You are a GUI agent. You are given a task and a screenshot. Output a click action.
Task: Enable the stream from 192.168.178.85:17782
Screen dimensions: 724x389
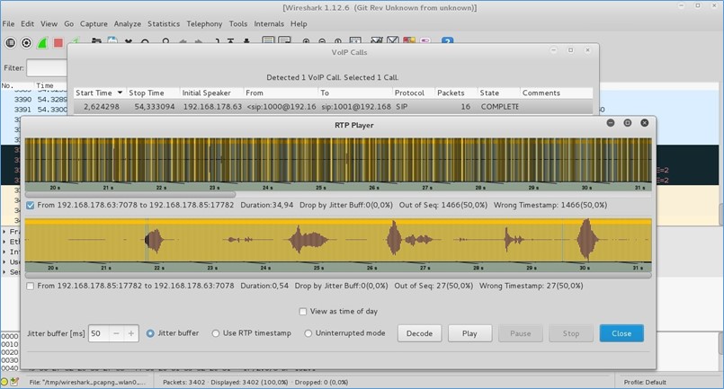tap(31, 287)
